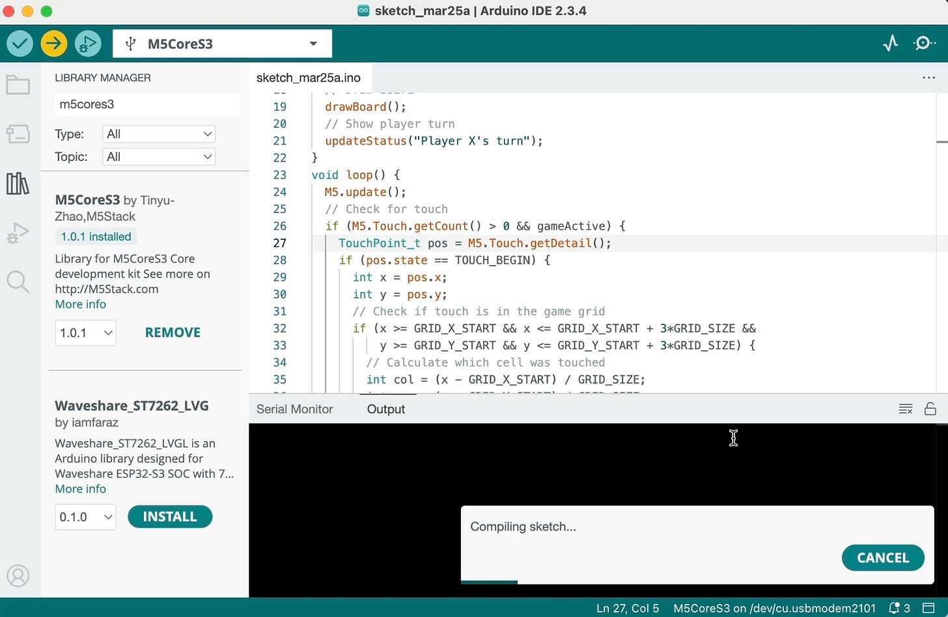Click the 'int x = pos.x;' line

click(400, 277)
